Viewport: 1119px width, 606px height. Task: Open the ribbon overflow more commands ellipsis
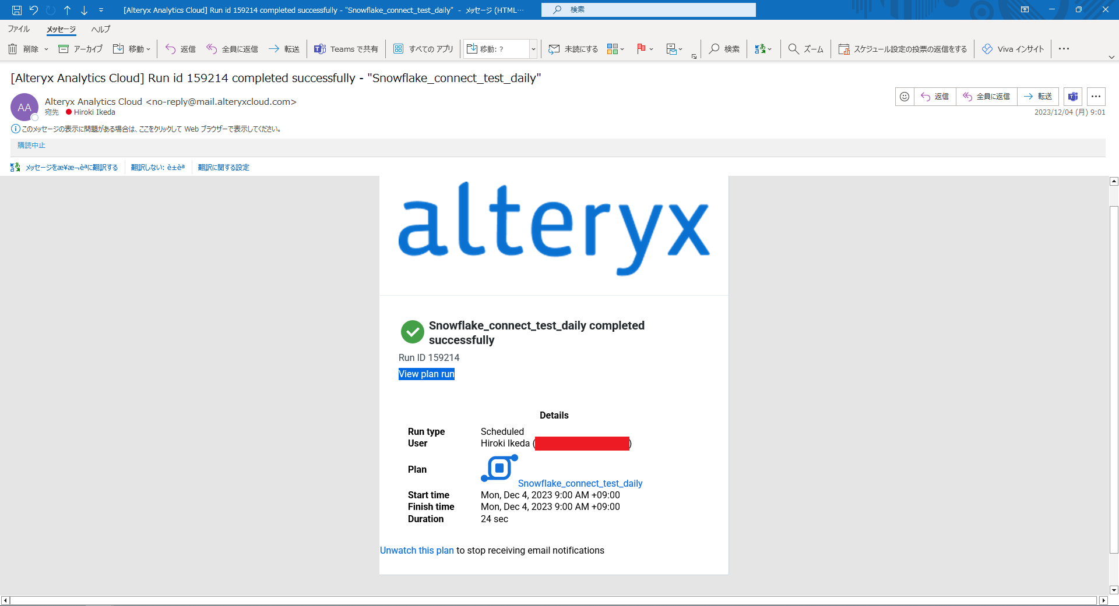tap(1064, 49)
